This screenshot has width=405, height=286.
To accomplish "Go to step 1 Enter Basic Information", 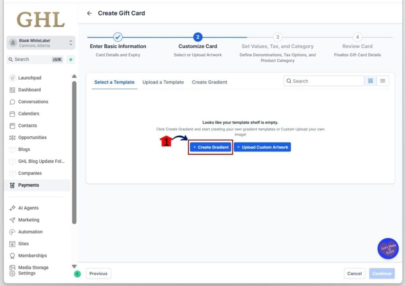I will (x=118, y=37).
